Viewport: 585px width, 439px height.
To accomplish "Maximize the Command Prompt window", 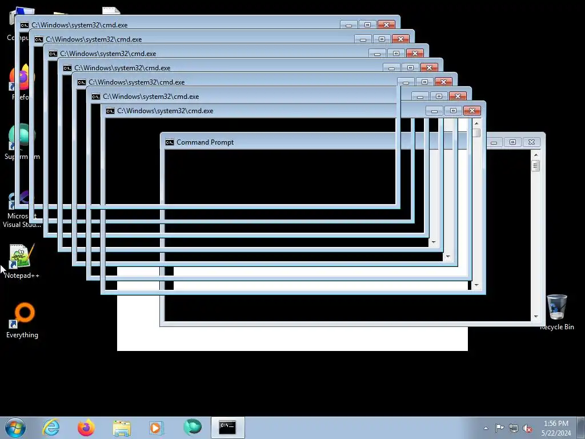I will tap(512, 142).
